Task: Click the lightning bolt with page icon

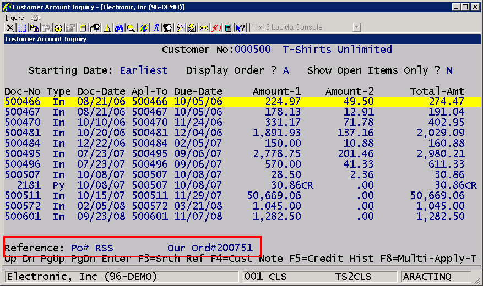Action: pos(192,28)
